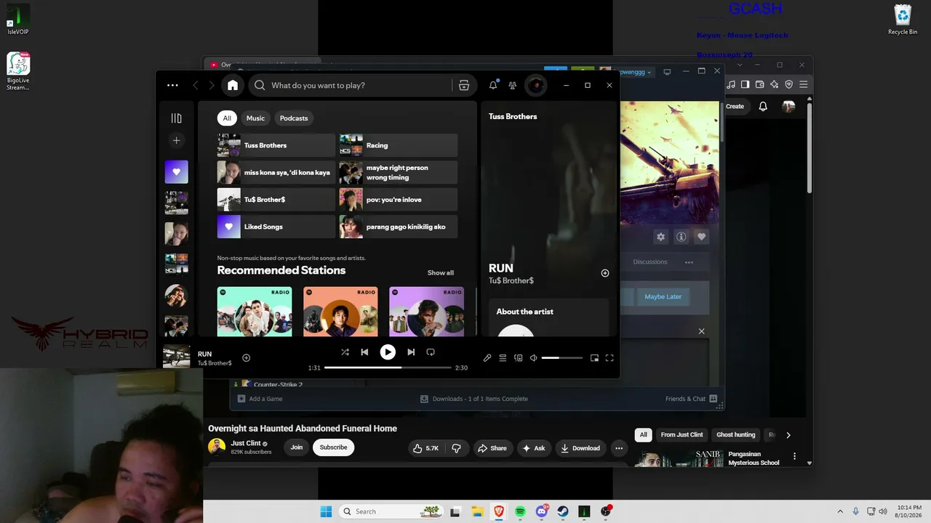
Task: Open Spotify three-dot menu
Action: point(172,85)
